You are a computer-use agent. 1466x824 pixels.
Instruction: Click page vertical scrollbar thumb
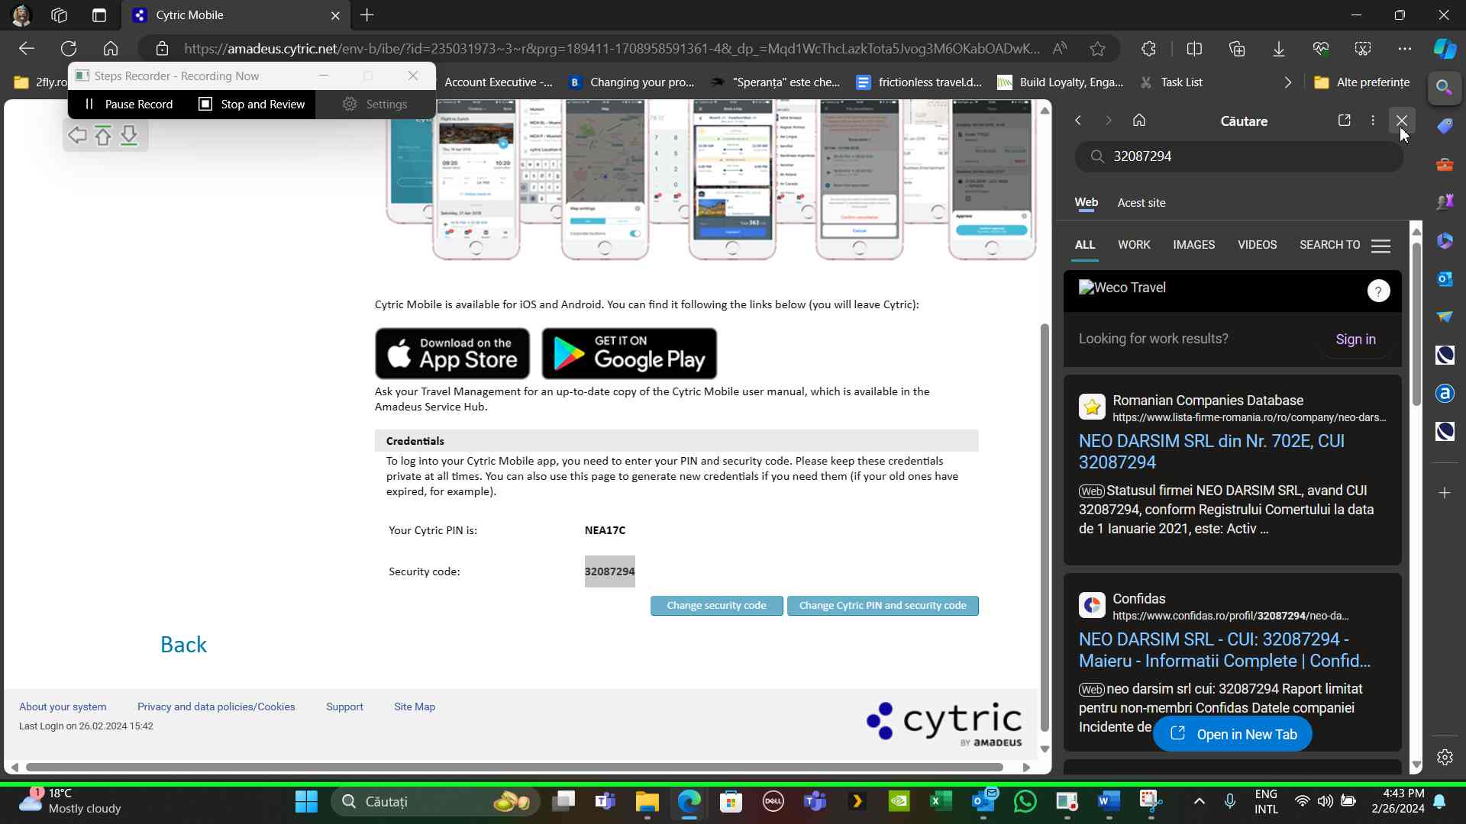[x=1045, y=528]
